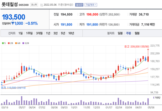Screen dimensions: 162x111
Task: Click the 08/06 date axis label
Action: point(54,107)
